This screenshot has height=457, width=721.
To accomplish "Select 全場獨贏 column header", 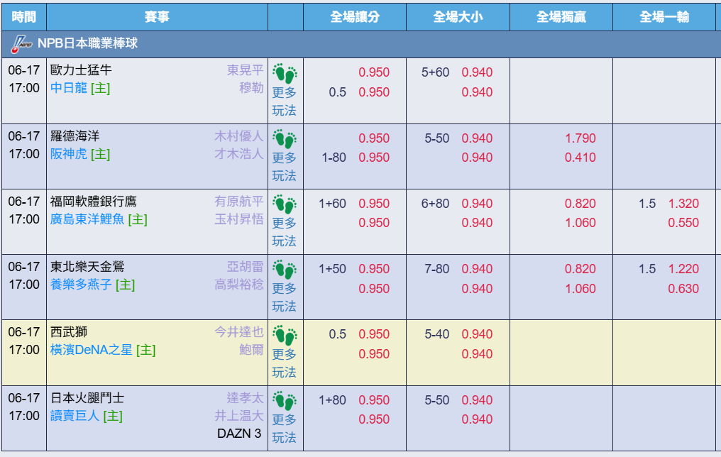I will (561, 17).
